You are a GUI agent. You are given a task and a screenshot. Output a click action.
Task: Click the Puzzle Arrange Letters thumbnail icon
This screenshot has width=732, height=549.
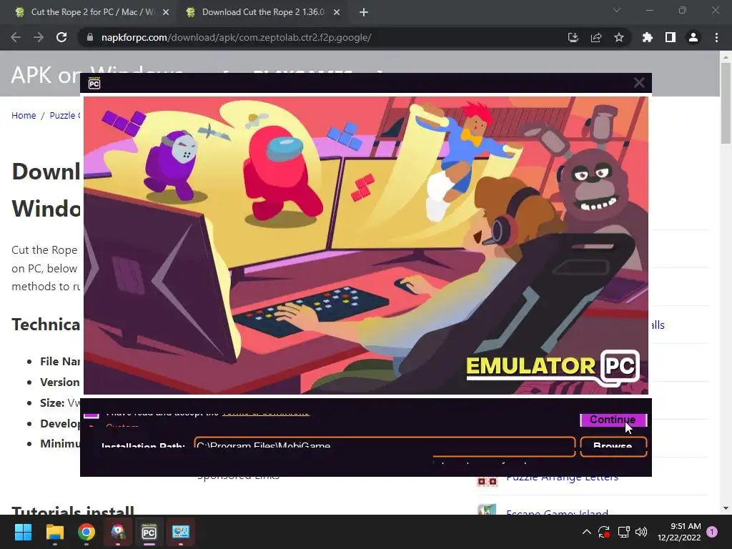click(x=487, y=481)
